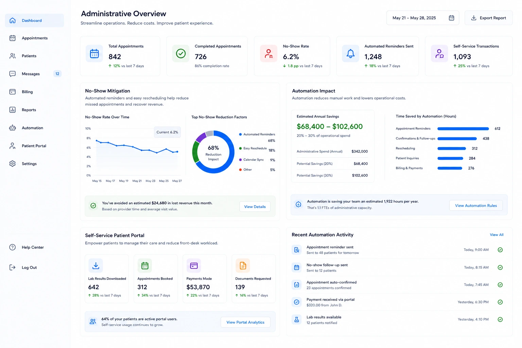Click the No-show follow-up sent calendar icon
Screen dimensions: 522x348
[x=297, y=267]
